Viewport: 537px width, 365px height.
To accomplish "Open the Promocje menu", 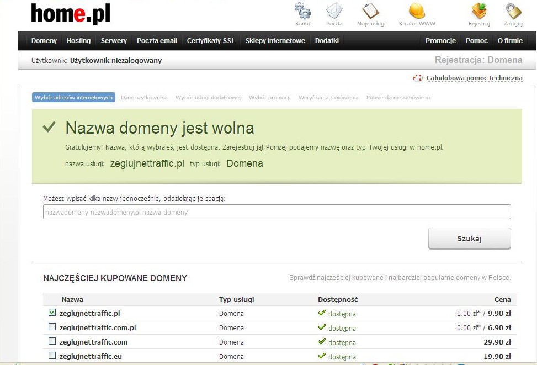I will point(440,40).
